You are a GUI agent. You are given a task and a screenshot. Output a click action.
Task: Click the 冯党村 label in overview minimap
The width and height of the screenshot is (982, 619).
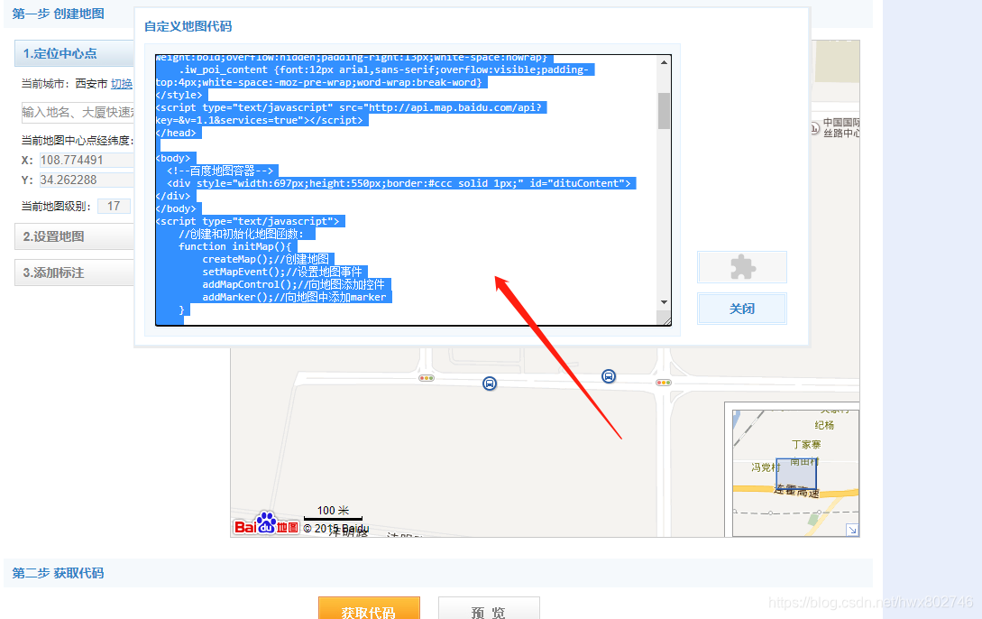pos(766,467)
